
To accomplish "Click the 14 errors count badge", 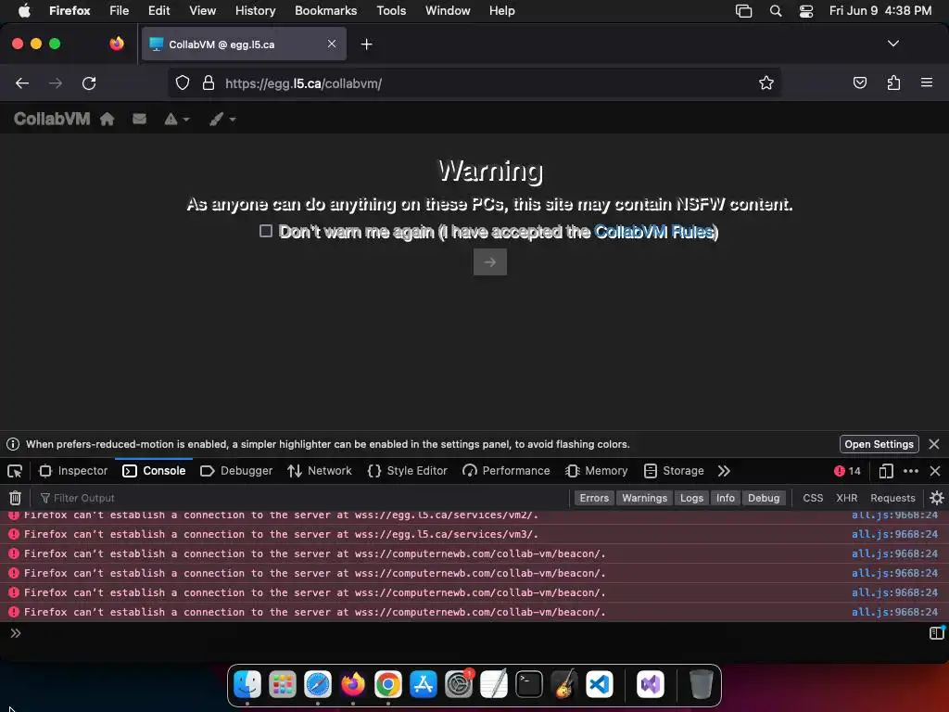I will coord(847,471).
